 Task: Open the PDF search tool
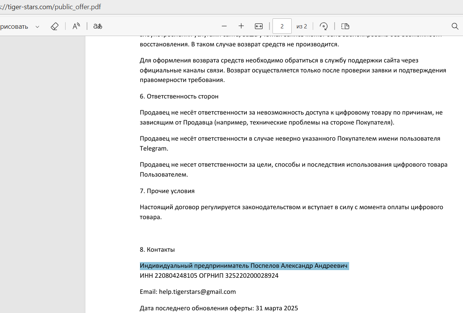click(x=455, y=26)
